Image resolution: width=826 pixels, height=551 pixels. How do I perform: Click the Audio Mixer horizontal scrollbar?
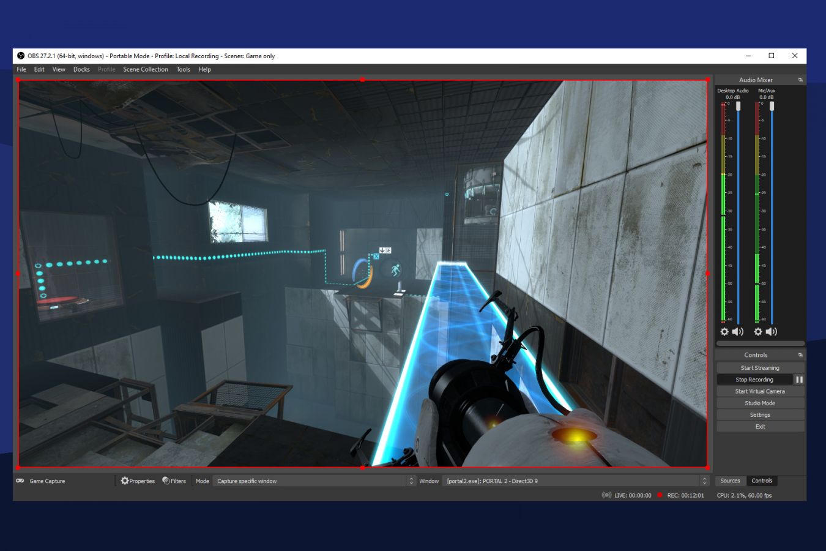[x=760, y=343]
